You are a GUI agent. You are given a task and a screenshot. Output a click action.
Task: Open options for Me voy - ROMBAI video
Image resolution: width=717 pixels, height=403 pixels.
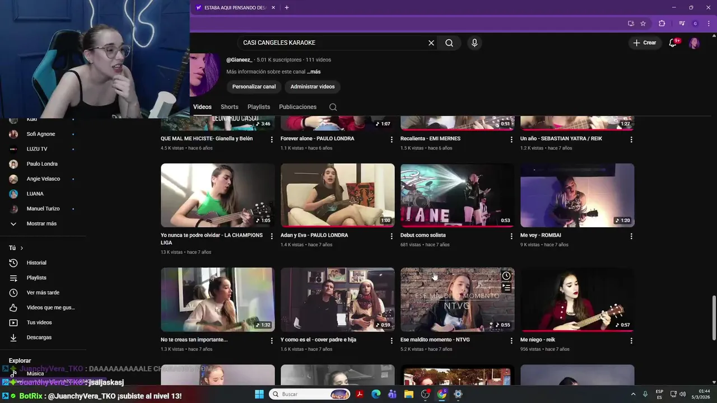[631, 236]
